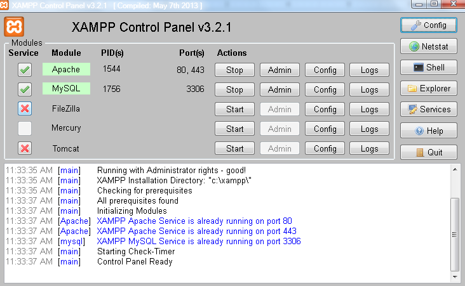Image resolution: width=465 pixels, height=286 pixels.
Task: Stop the MySQL module
Action: (x=234, y=89)
